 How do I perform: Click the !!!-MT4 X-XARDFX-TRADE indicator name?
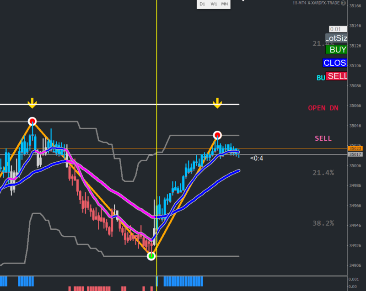tap(316, 3)
